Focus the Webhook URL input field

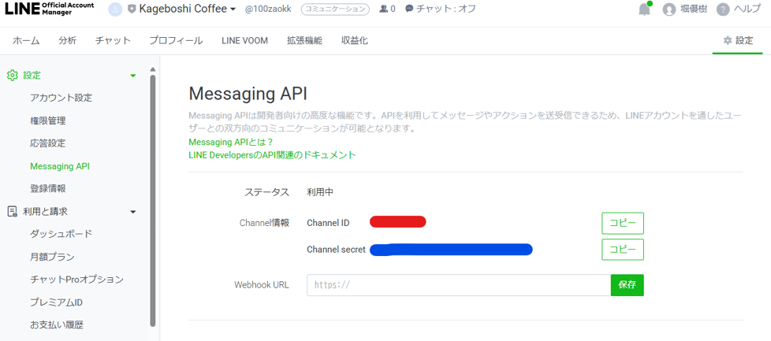[459, 285]
